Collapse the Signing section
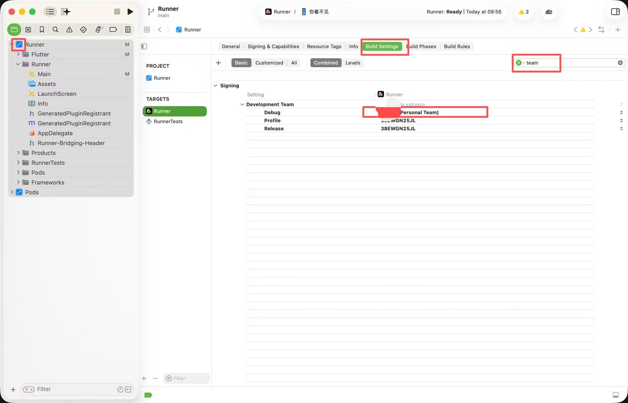628x403 pixels. point(215,85)
